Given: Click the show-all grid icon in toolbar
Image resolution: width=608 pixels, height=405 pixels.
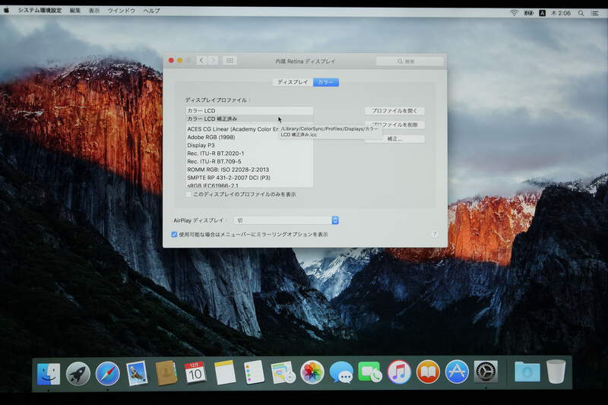Looking at the screenshot, I should 230,61.
